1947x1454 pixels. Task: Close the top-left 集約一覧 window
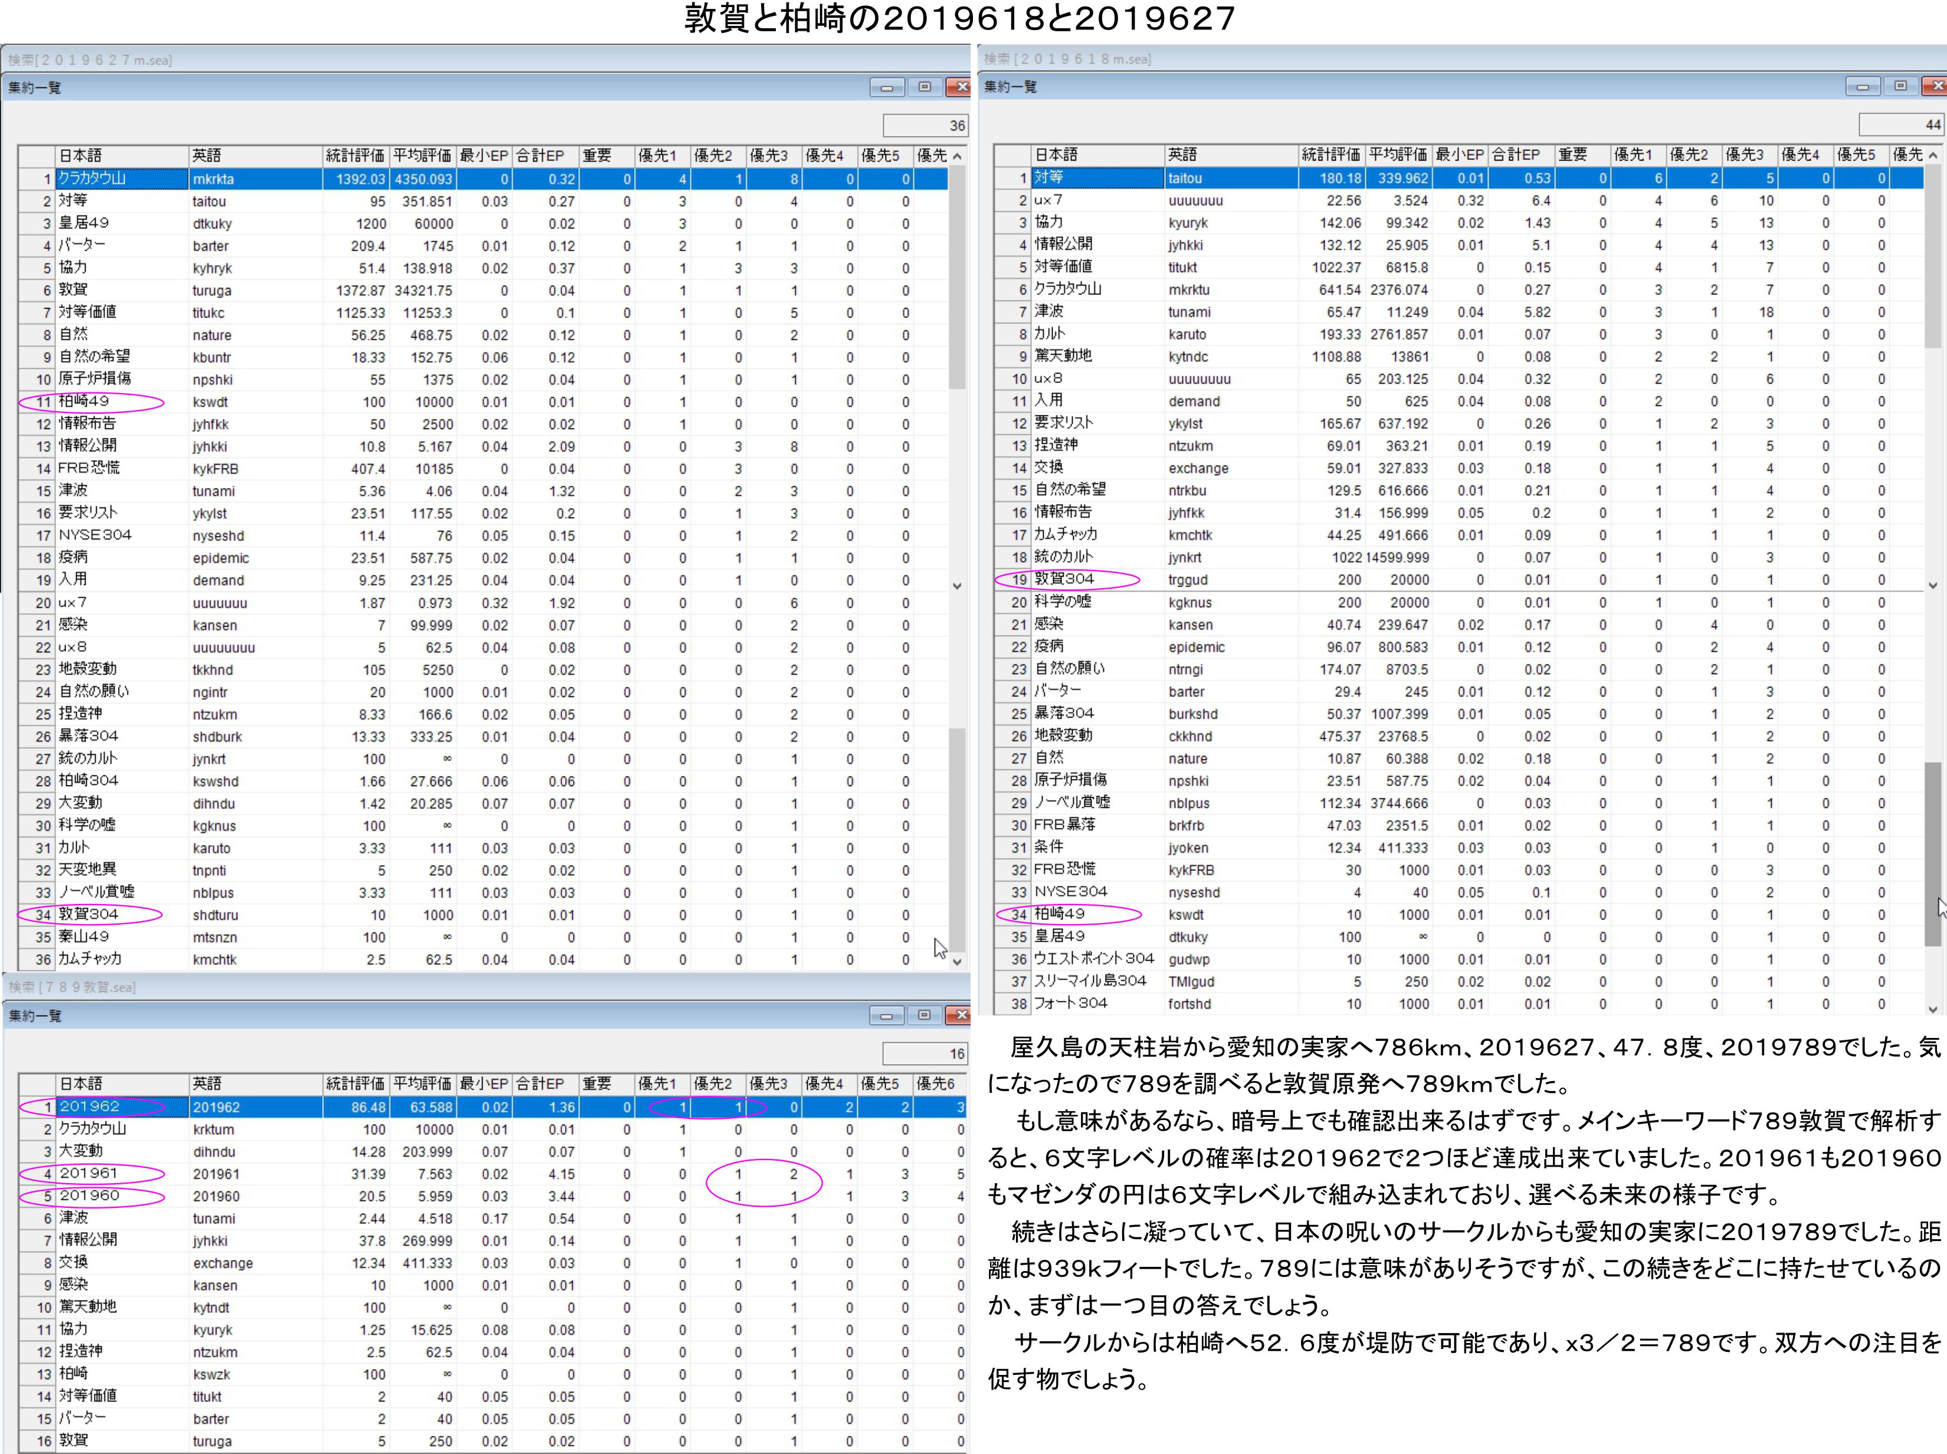point(959,87)
